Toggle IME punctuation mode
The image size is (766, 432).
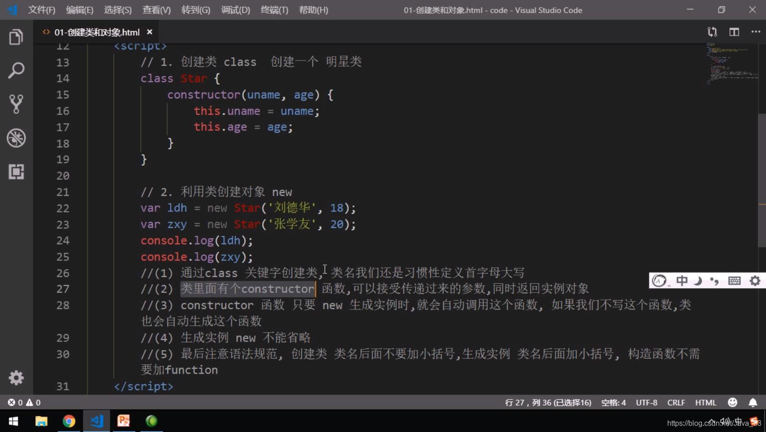pos(714,281)
